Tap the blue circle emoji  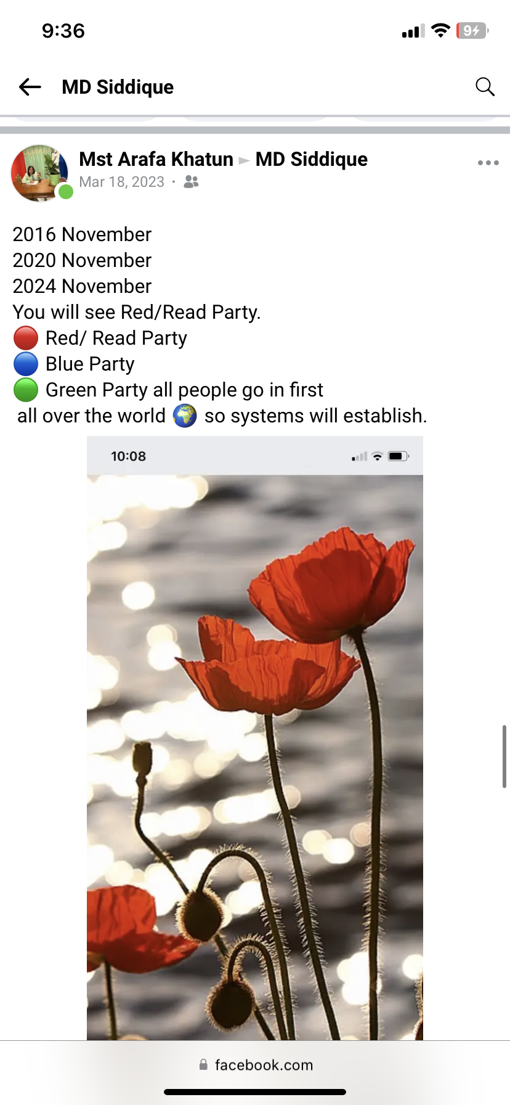(26, 364)
